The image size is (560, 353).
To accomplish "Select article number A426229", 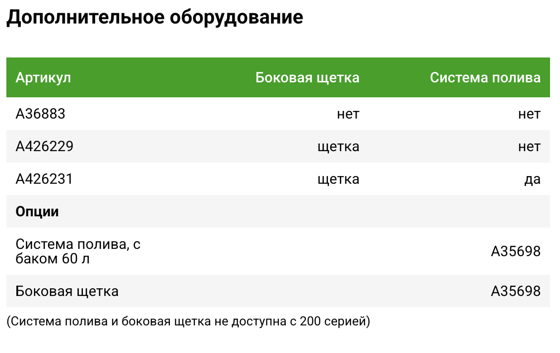I will click(44, 146).
